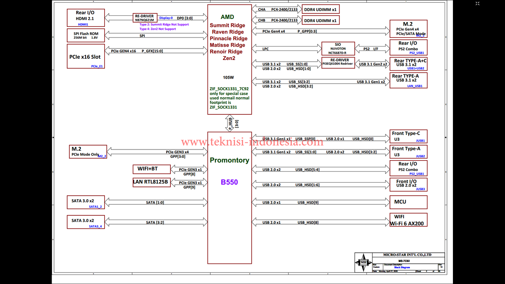Screen dimensions: 505x284
Task: Click the P_GFX[15:0] signal label
Action: pos(152,51)
